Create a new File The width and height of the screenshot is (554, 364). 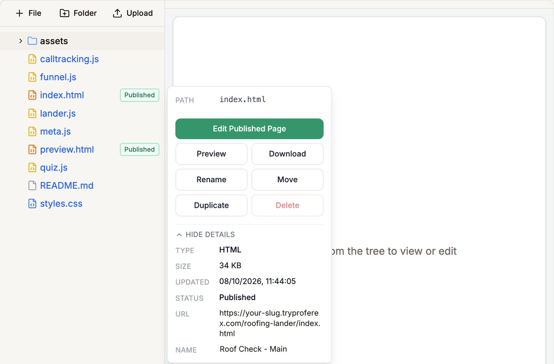[29, 13]
